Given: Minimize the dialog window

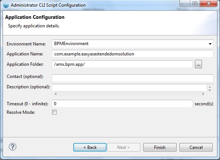Looking at the screenshot, I should pyautogui.click(x=185, y=3).
